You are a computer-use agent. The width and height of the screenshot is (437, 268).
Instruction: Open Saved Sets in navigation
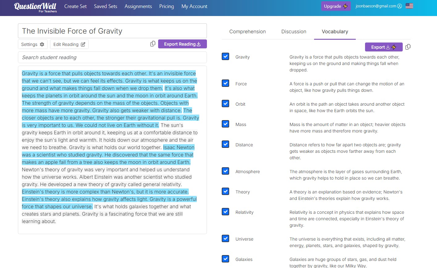[x=106, y=6]
